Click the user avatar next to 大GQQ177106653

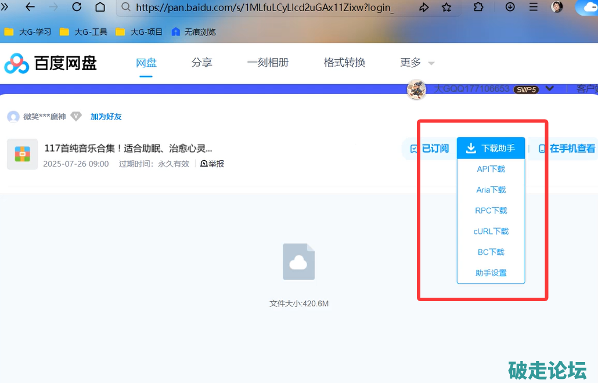click(x=416, y=89)
